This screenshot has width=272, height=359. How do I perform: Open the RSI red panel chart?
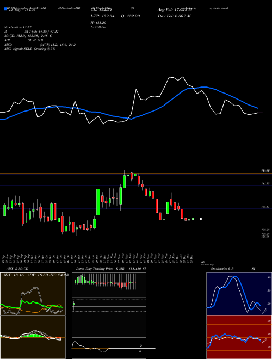click(x=239, y=337)
